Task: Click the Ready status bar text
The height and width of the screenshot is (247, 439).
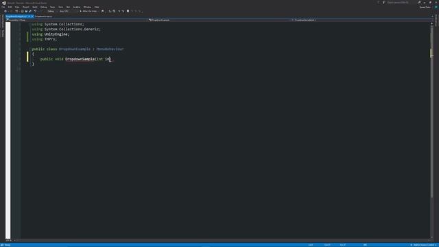Action: pyautogui.click(x=8, y=245)
